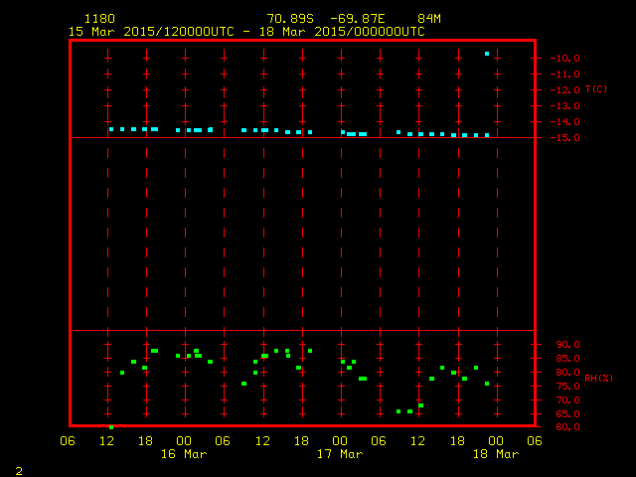Select the 60.0 humidity tick label
Screen dimensions: 636x477
coord(565,427)
